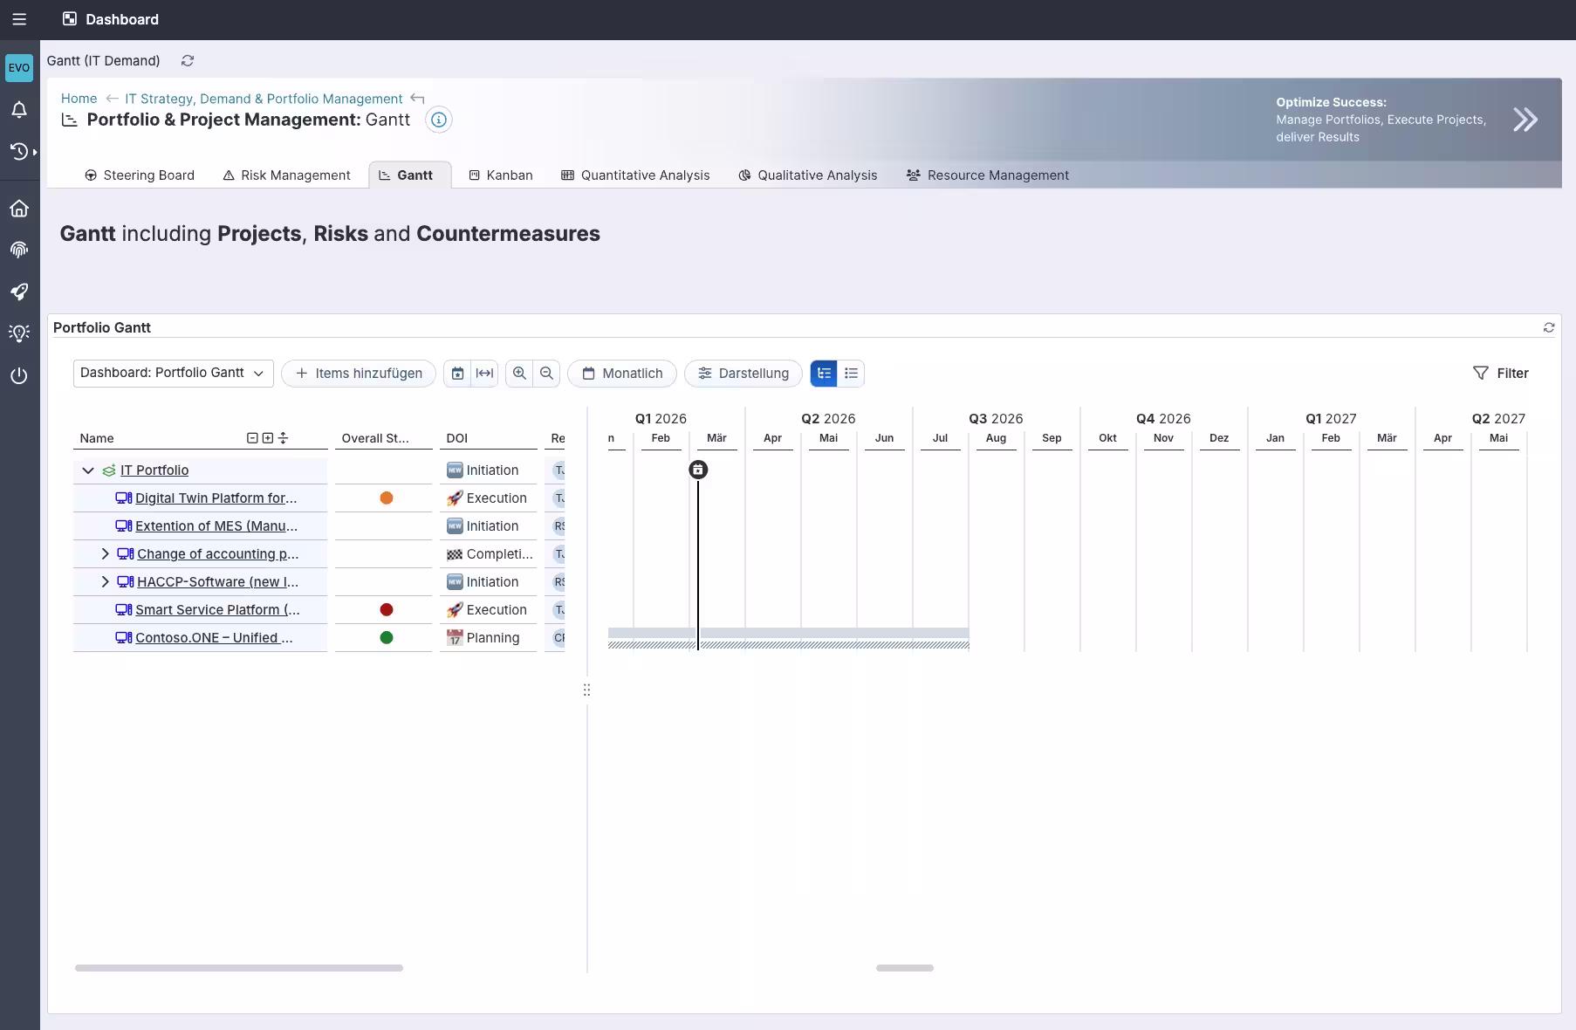
Task: Click the info icon next to the Gantt title
Action: click(438, 120)
